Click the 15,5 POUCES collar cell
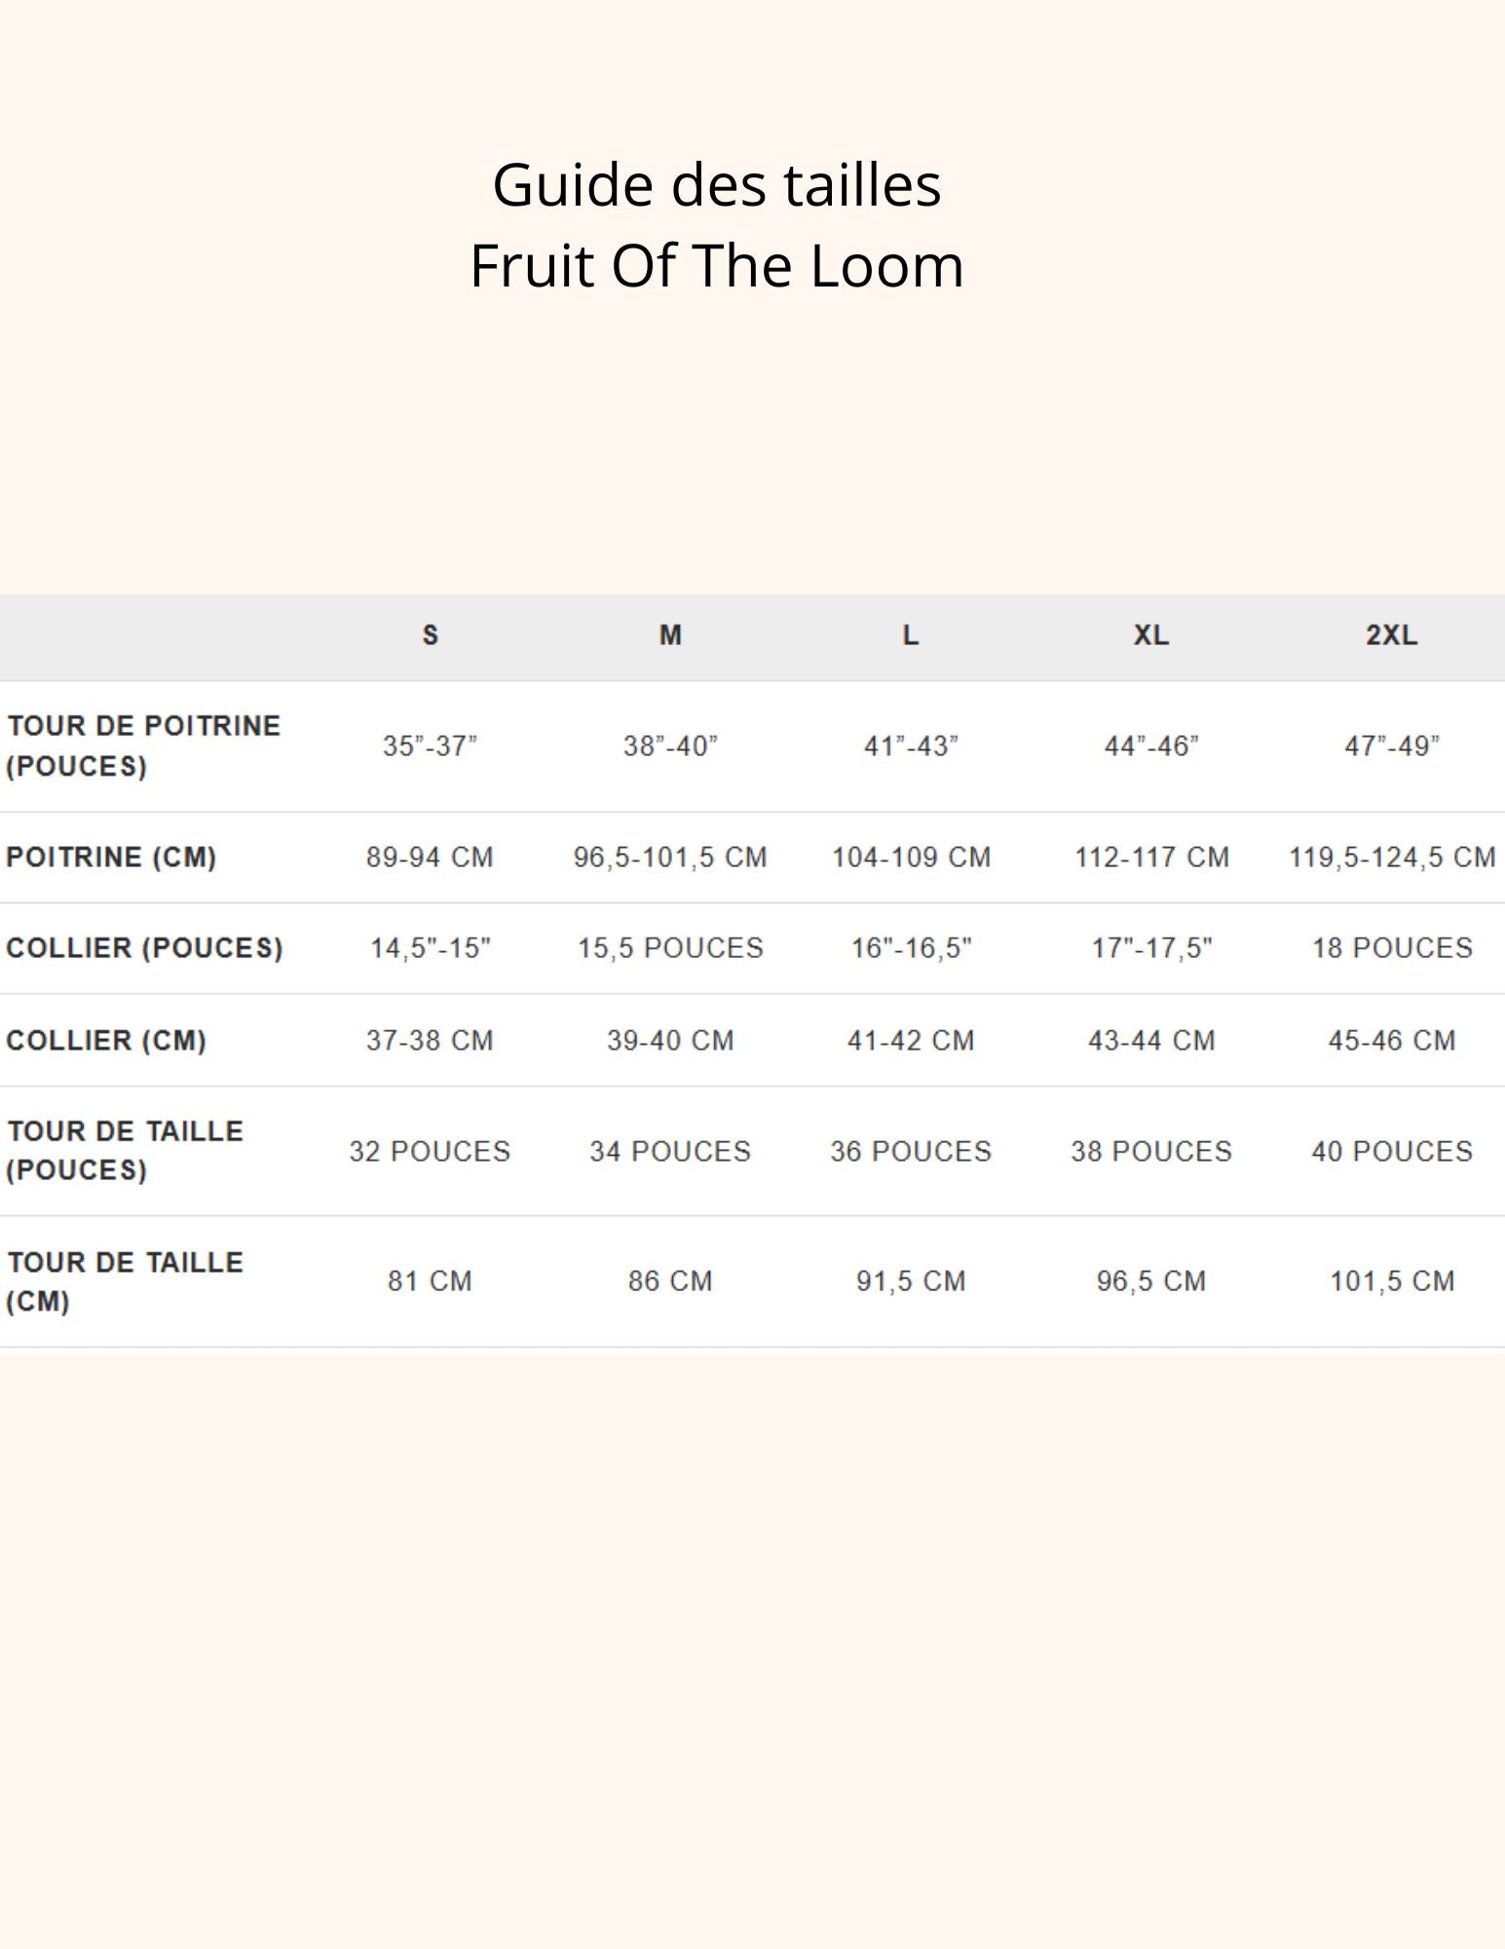Screen dimensions: 1505x1949 pyautogui.click(x=670, y=948)
